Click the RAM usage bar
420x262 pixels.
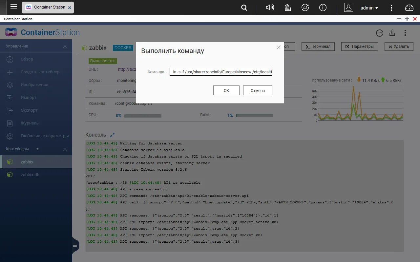254,116
